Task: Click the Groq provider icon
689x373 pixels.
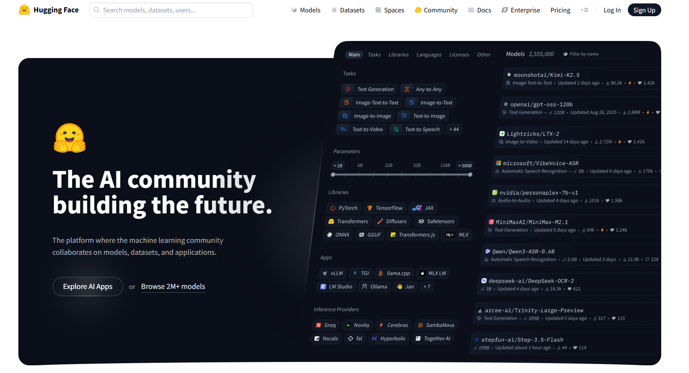Action: [318, 325]
